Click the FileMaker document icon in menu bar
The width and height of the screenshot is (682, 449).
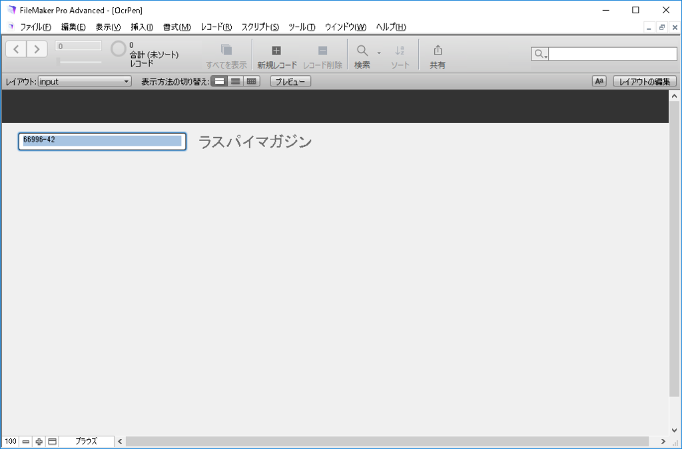(11, 27)
